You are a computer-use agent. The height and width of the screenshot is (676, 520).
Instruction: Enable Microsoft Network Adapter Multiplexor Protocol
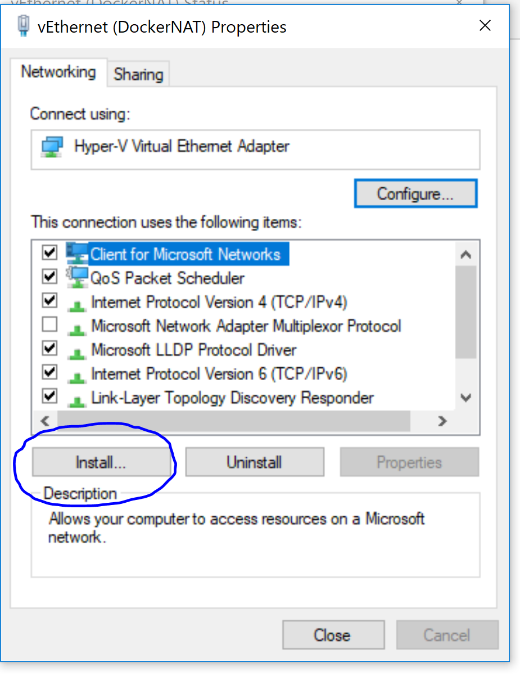pyautogui.click(x=49, y=325)
